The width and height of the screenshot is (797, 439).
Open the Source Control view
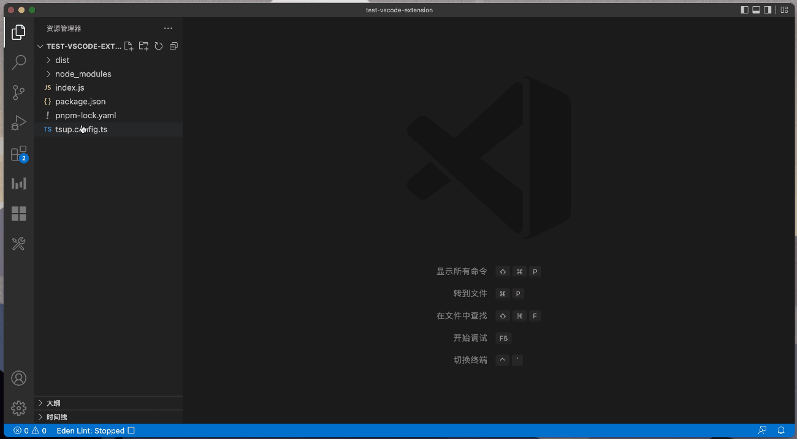tap(19, 92)
